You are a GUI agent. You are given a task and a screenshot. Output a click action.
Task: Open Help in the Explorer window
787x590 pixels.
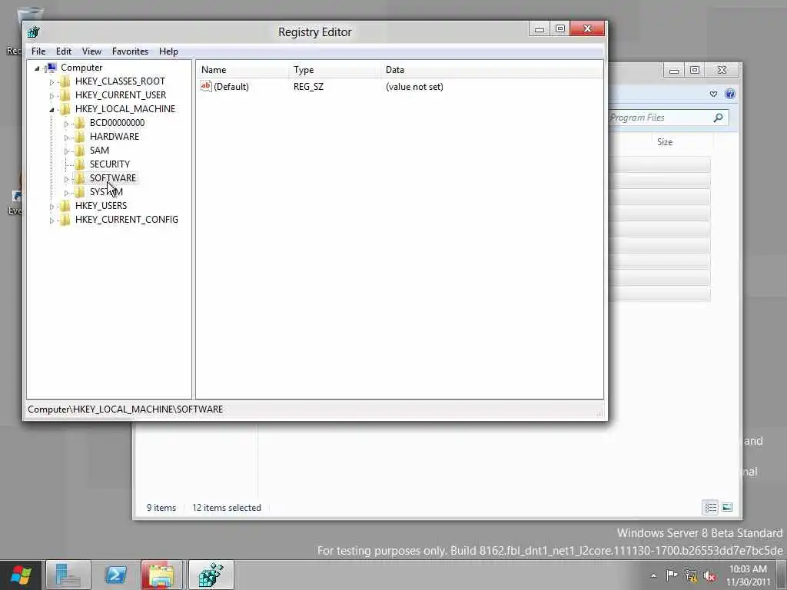click(x=730, y=94)
